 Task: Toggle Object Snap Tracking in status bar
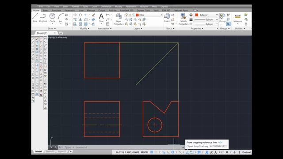pos(187,152)
